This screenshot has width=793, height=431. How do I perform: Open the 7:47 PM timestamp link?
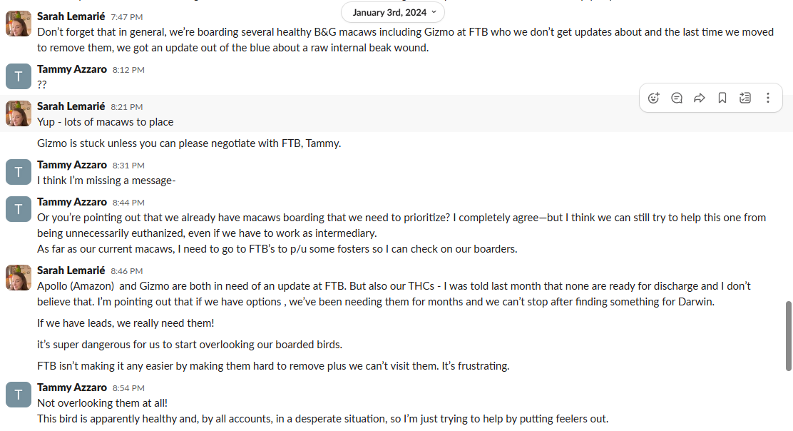click(126, 16)
